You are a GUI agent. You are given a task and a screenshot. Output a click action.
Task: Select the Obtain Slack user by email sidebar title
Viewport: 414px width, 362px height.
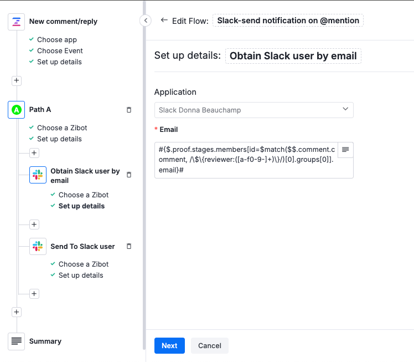(85, 176)
